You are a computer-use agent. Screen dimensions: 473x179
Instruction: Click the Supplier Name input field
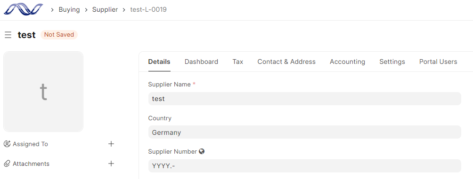305,99
